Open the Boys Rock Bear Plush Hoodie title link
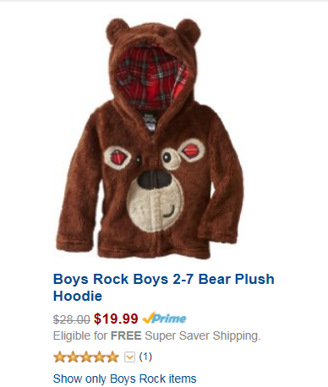Viewport: 328px width, 387px height. click(164, 287)
